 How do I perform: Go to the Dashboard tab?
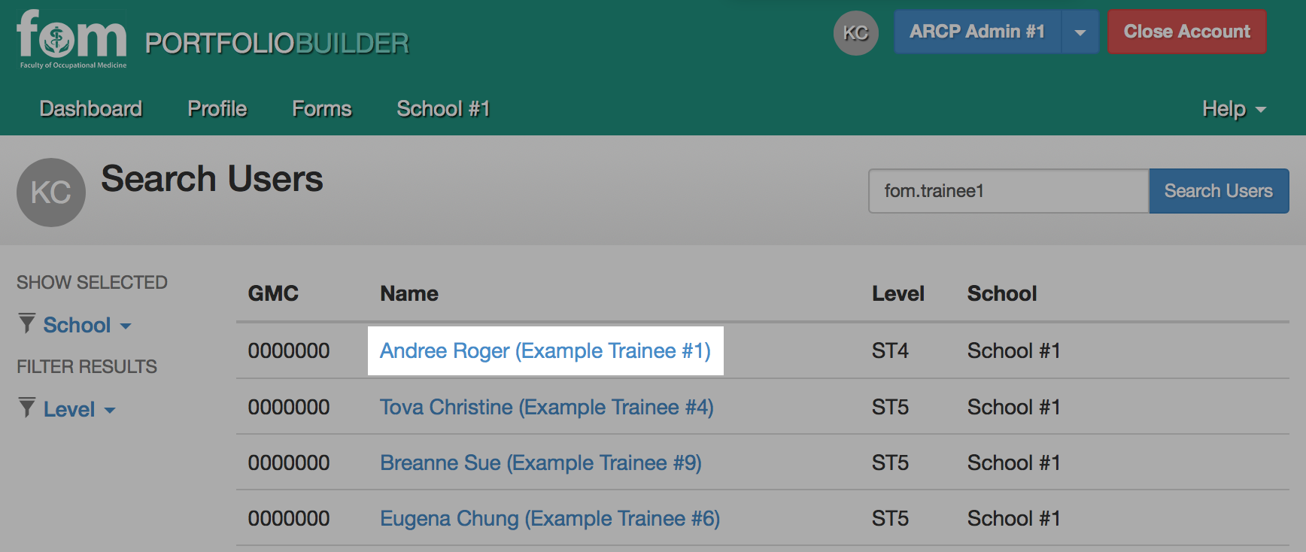click(x=91, y=109)
